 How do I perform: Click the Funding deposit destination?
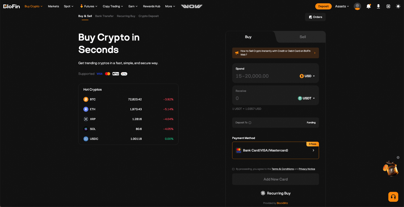[311, 123]
